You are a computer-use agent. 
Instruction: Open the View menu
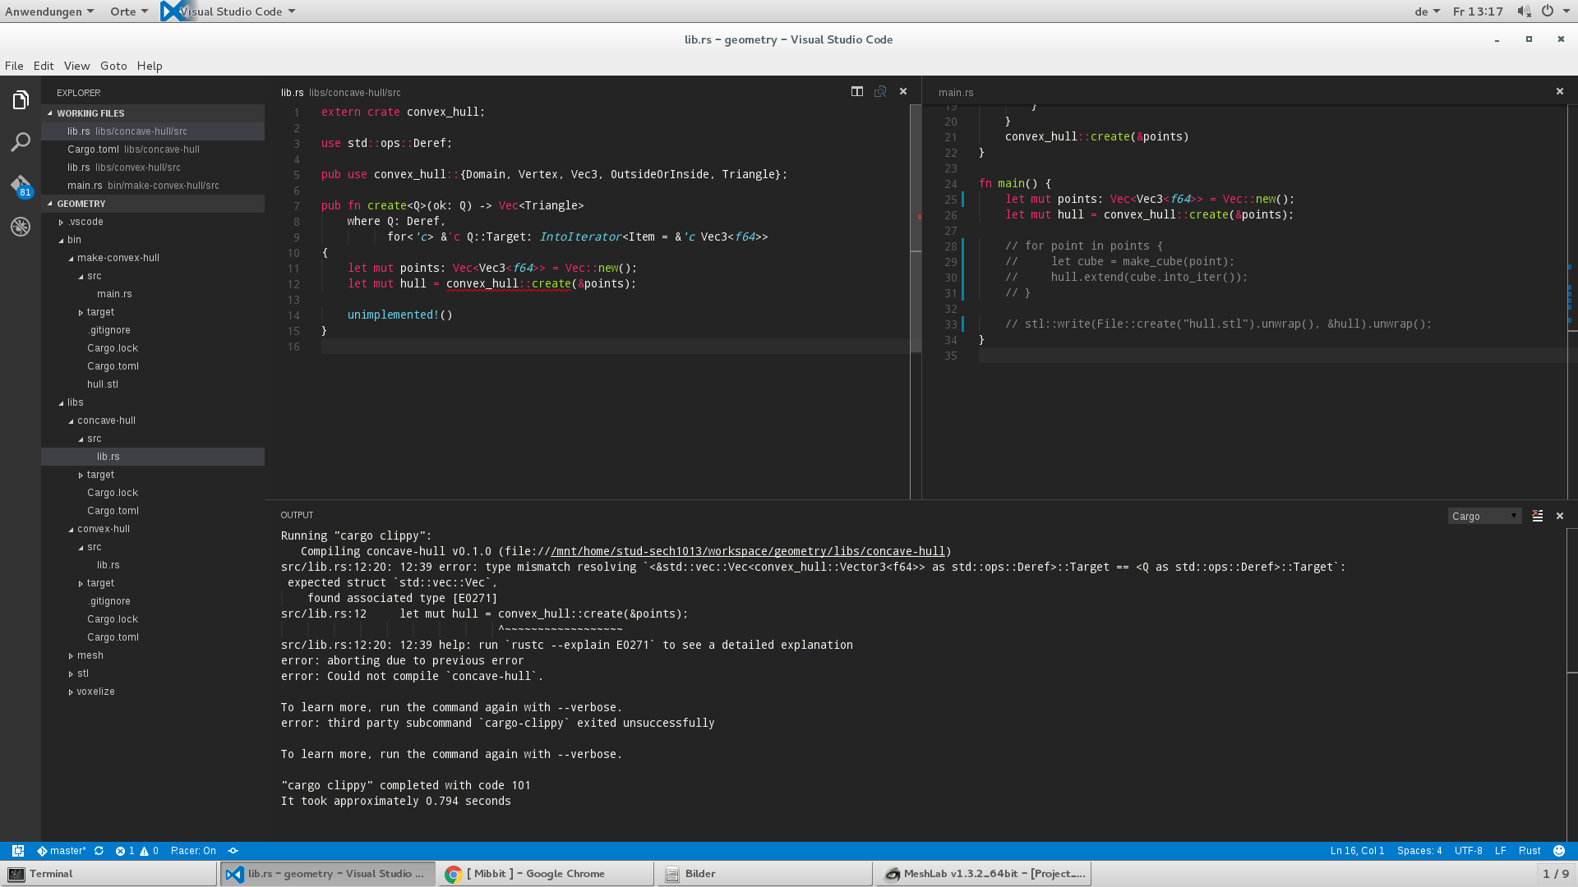(x=76, y=66)
